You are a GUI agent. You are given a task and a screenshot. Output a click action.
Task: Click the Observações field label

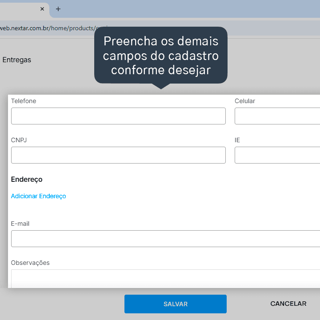tap(30, 263)
